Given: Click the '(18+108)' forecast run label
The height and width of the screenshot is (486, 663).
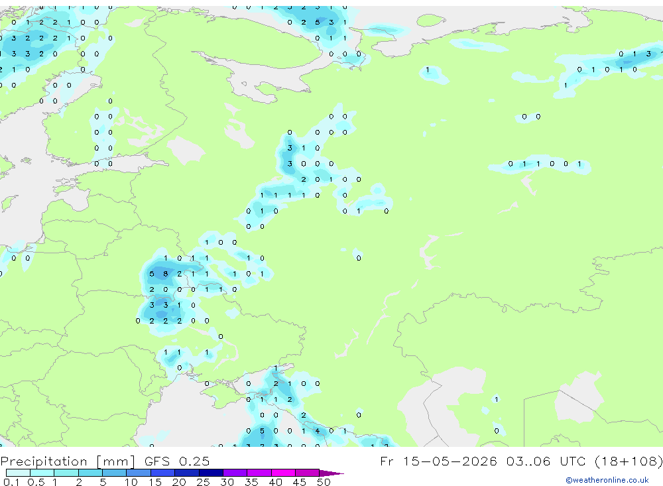Looking at the screenshot, I should pos(629,461).
